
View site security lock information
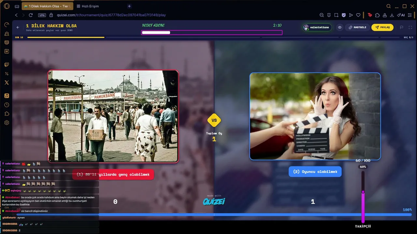[x=51, y=15]
